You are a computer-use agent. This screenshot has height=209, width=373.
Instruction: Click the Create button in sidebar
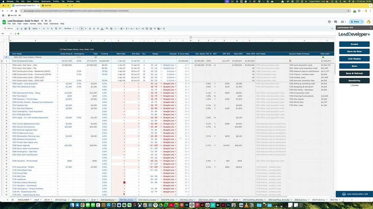click(x=354, y=44)
